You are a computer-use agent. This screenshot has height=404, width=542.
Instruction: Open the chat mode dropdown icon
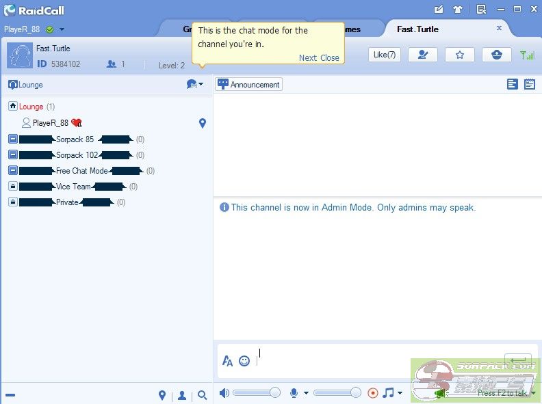coord(194,84)
